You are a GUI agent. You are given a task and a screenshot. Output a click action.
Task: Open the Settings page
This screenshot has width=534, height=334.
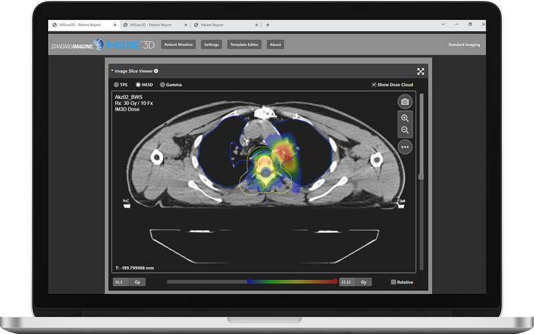point(211,45)
